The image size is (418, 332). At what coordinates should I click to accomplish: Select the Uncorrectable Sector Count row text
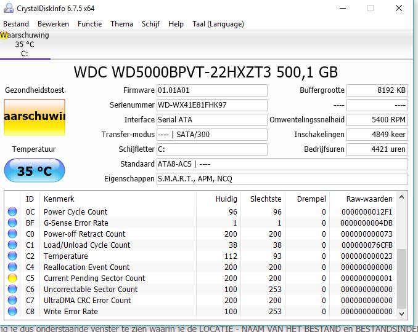pyautogui.click(x=91, y=290)
